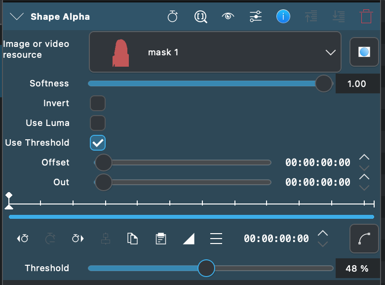Click the keyframe stopwatch icon in header
385x285 pixels.
(173, 16)
